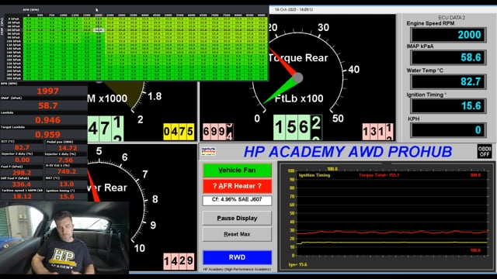This screenshot has width=497, height=279.
Task: Select the 100 kPaA row header in the table
Action: point(14,41)
